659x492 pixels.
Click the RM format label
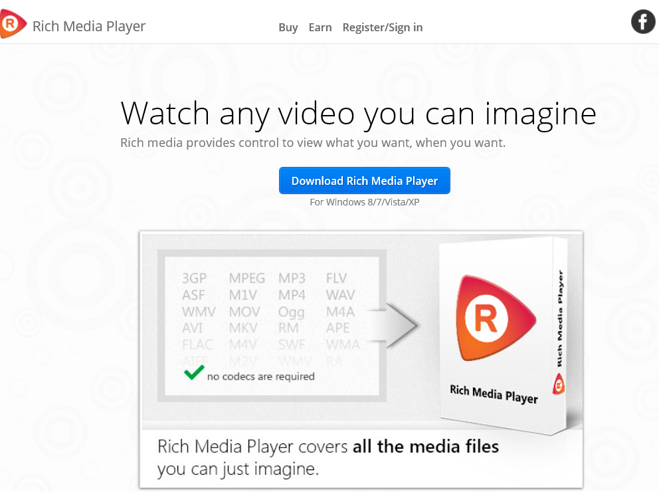[288, 328]
